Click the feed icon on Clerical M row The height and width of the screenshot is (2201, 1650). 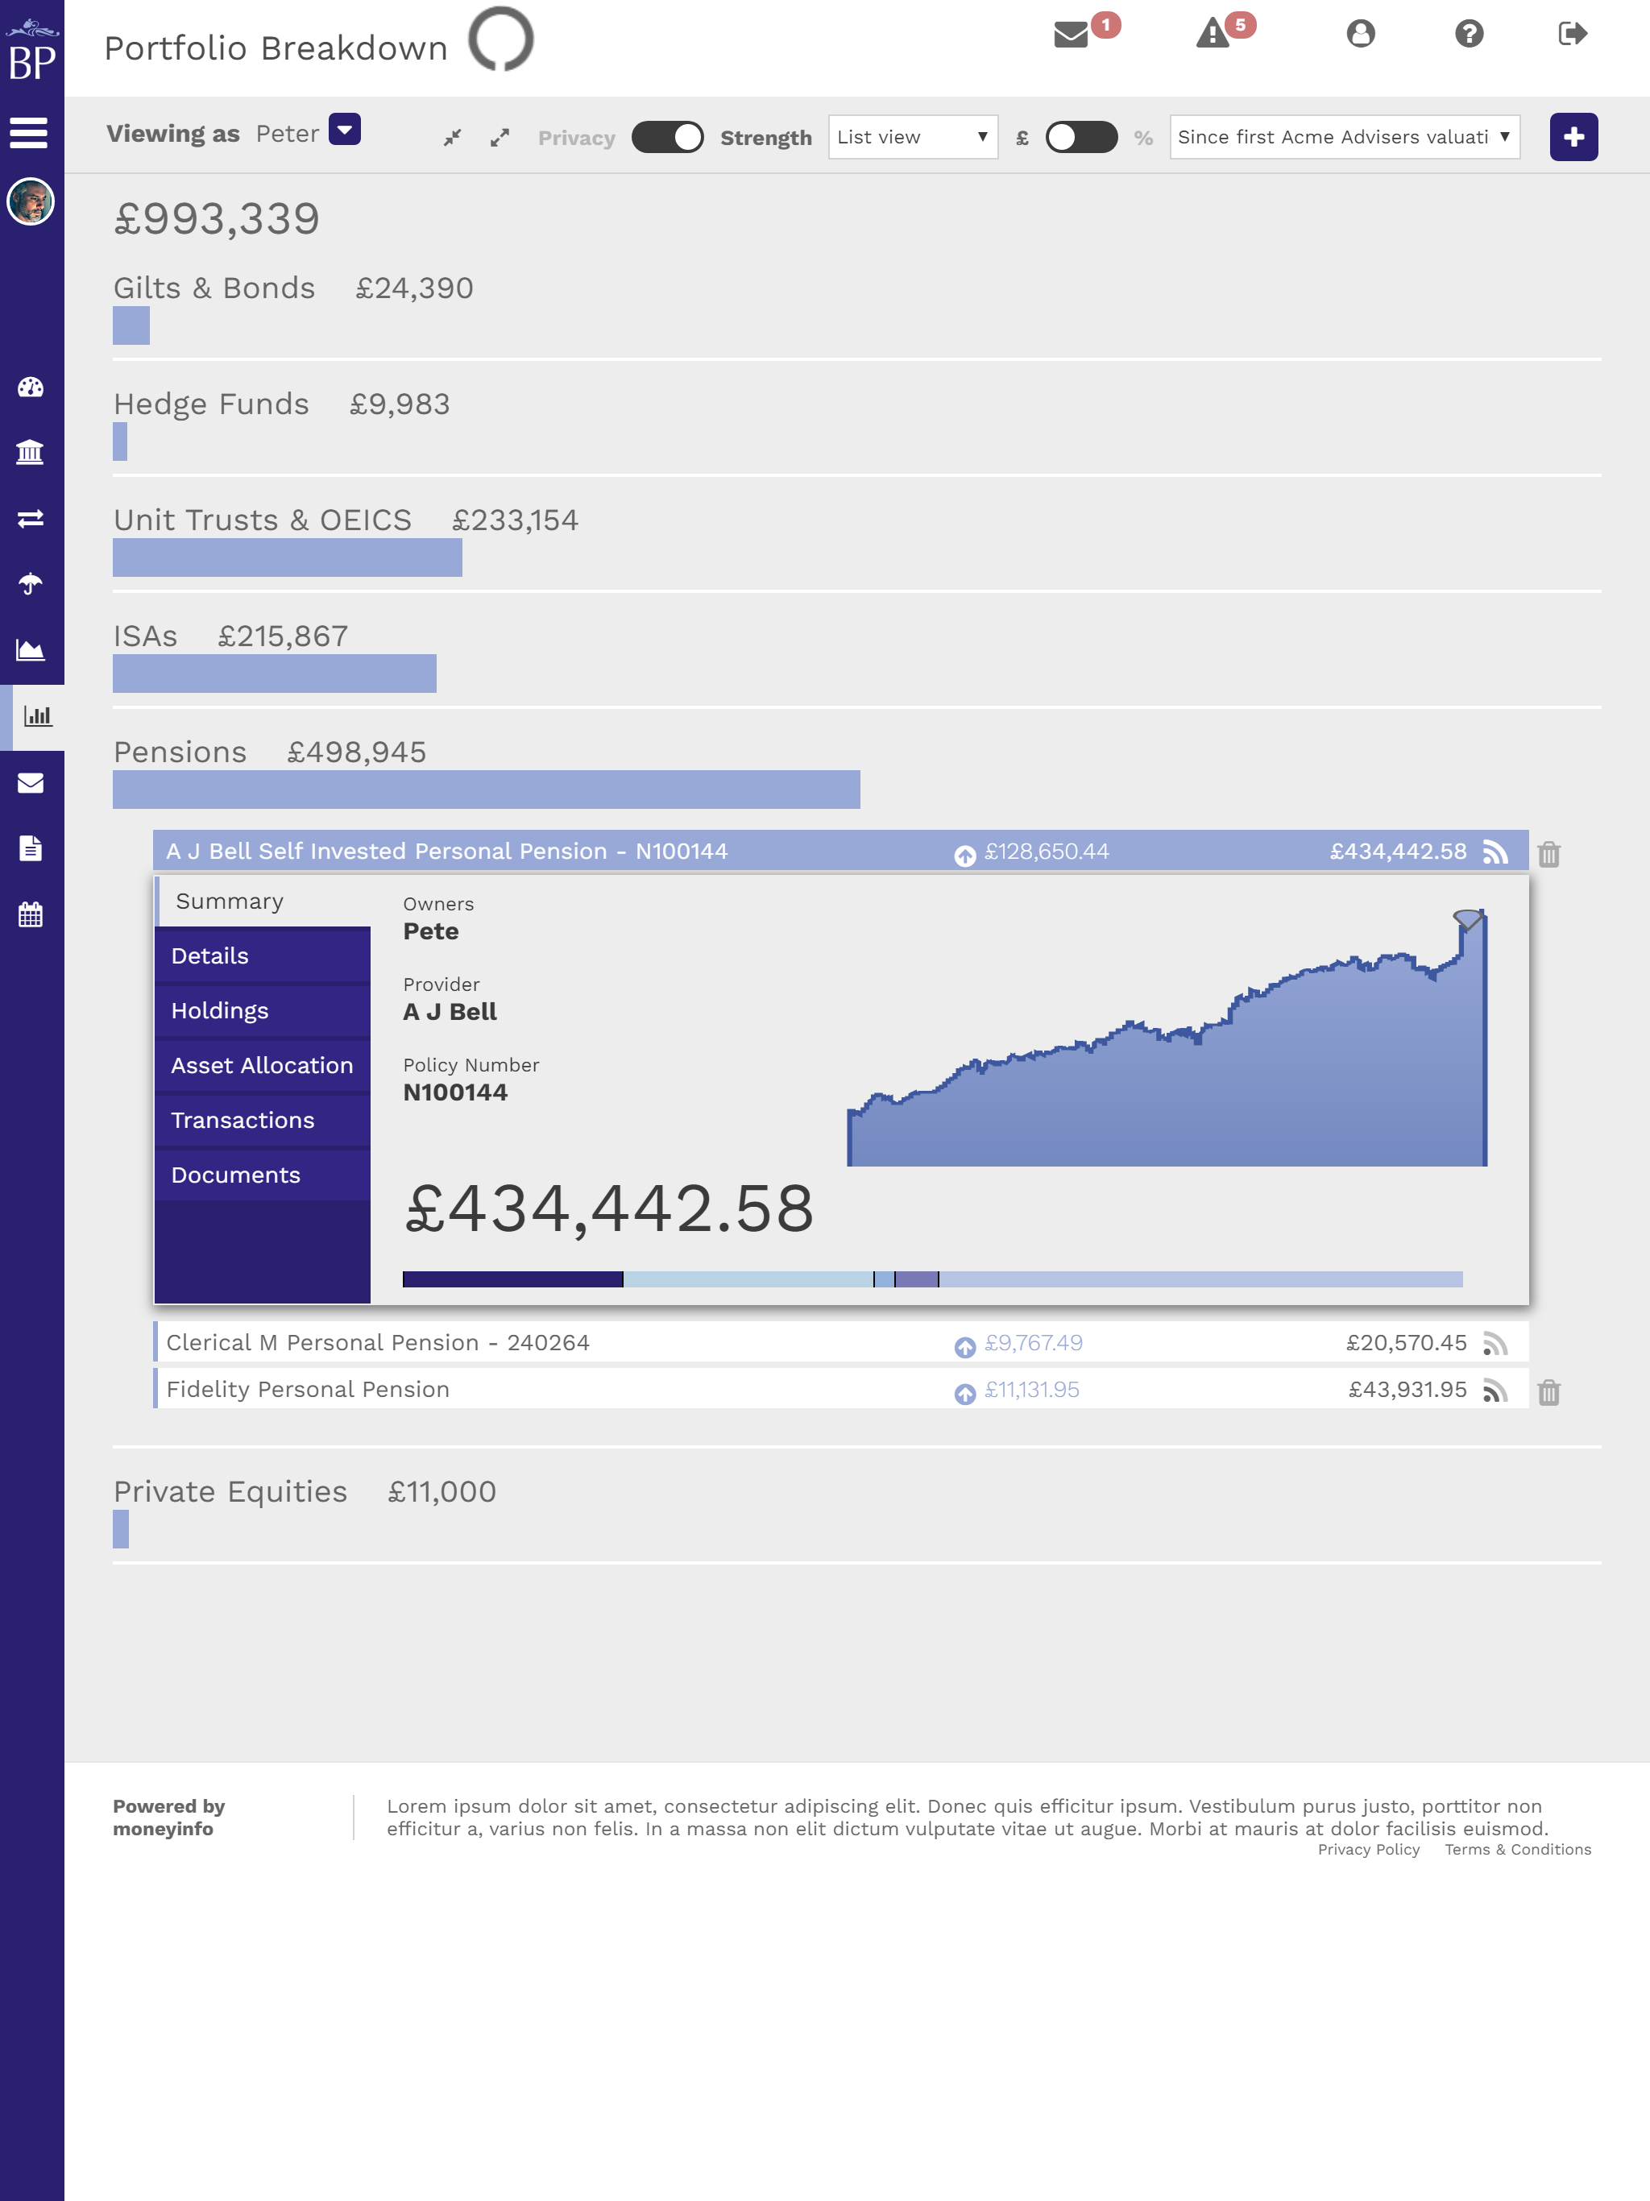coord(1495,1345)
